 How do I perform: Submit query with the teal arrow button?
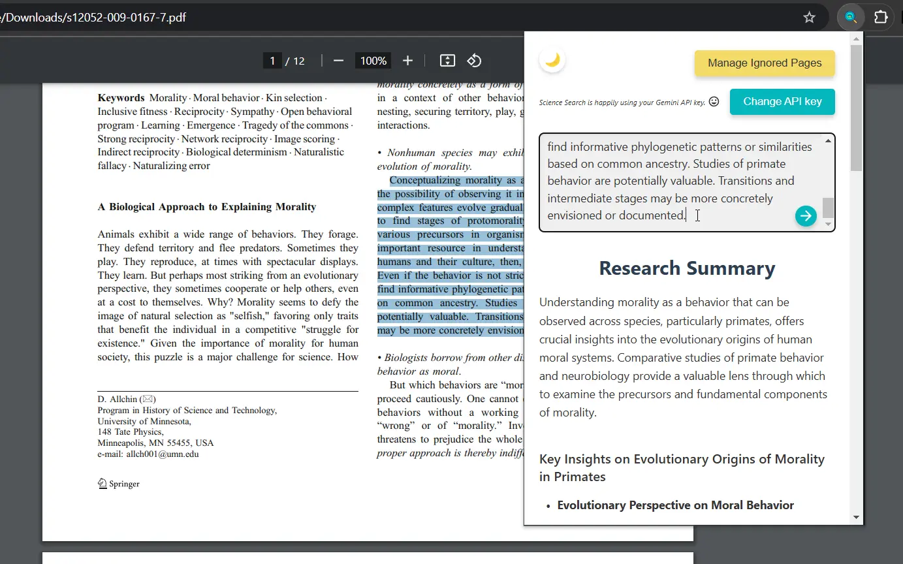pos(806,216)
